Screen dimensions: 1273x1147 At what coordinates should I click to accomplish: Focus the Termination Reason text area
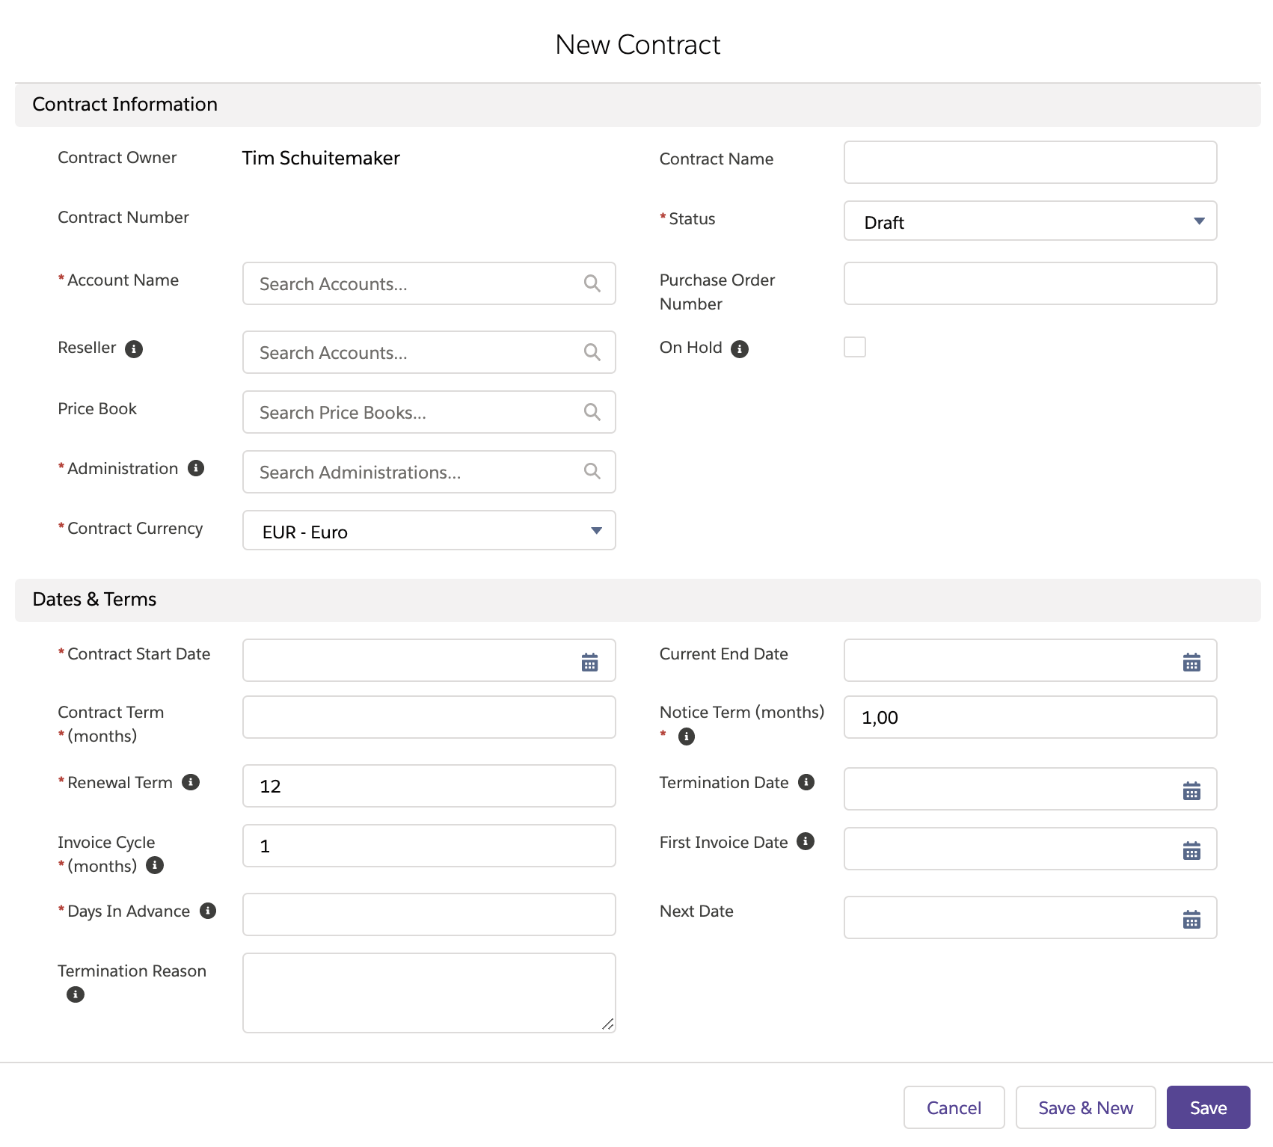tap(429, 992)
